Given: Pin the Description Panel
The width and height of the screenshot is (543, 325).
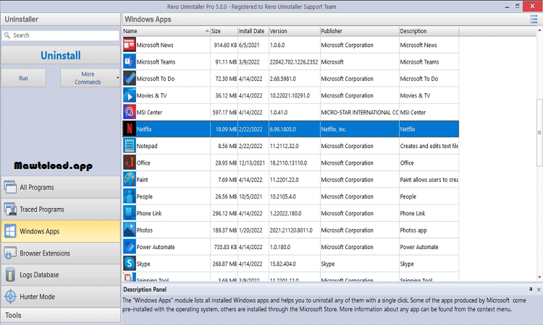Looking at the screenshot, I should 531,290.
